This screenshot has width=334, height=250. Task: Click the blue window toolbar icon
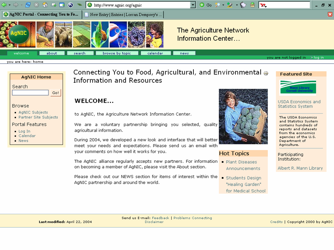coord(62,5)
